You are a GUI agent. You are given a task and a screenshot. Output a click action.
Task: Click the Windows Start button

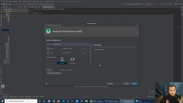click(x=2, y=101)
